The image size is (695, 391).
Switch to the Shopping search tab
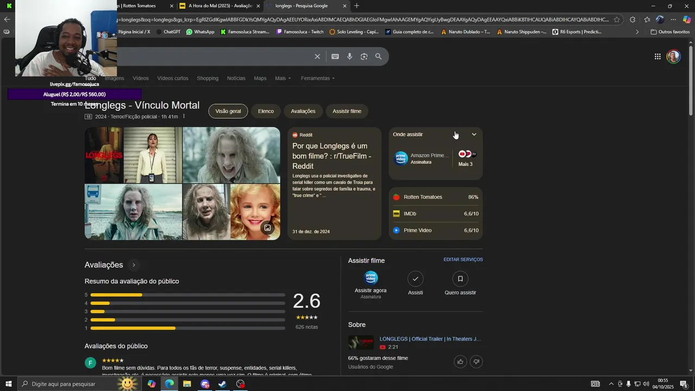click(207, 78)
